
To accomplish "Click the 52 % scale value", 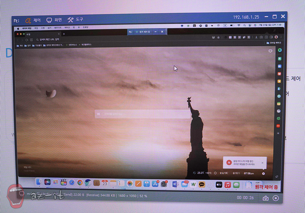I will coord(143,196).
